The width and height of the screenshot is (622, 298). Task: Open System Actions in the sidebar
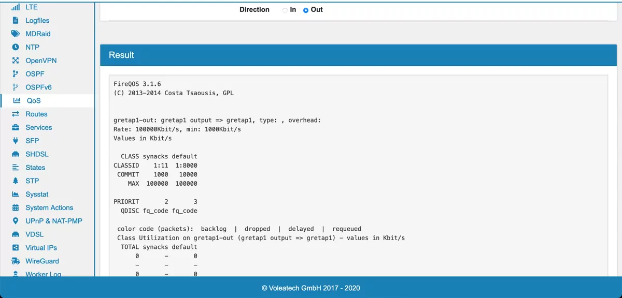point(49,207)
